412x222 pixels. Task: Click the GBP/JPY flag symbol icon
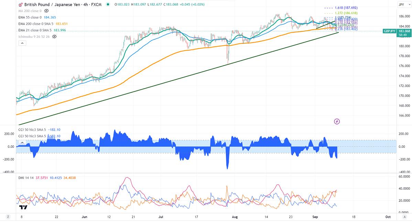(21, 5)
